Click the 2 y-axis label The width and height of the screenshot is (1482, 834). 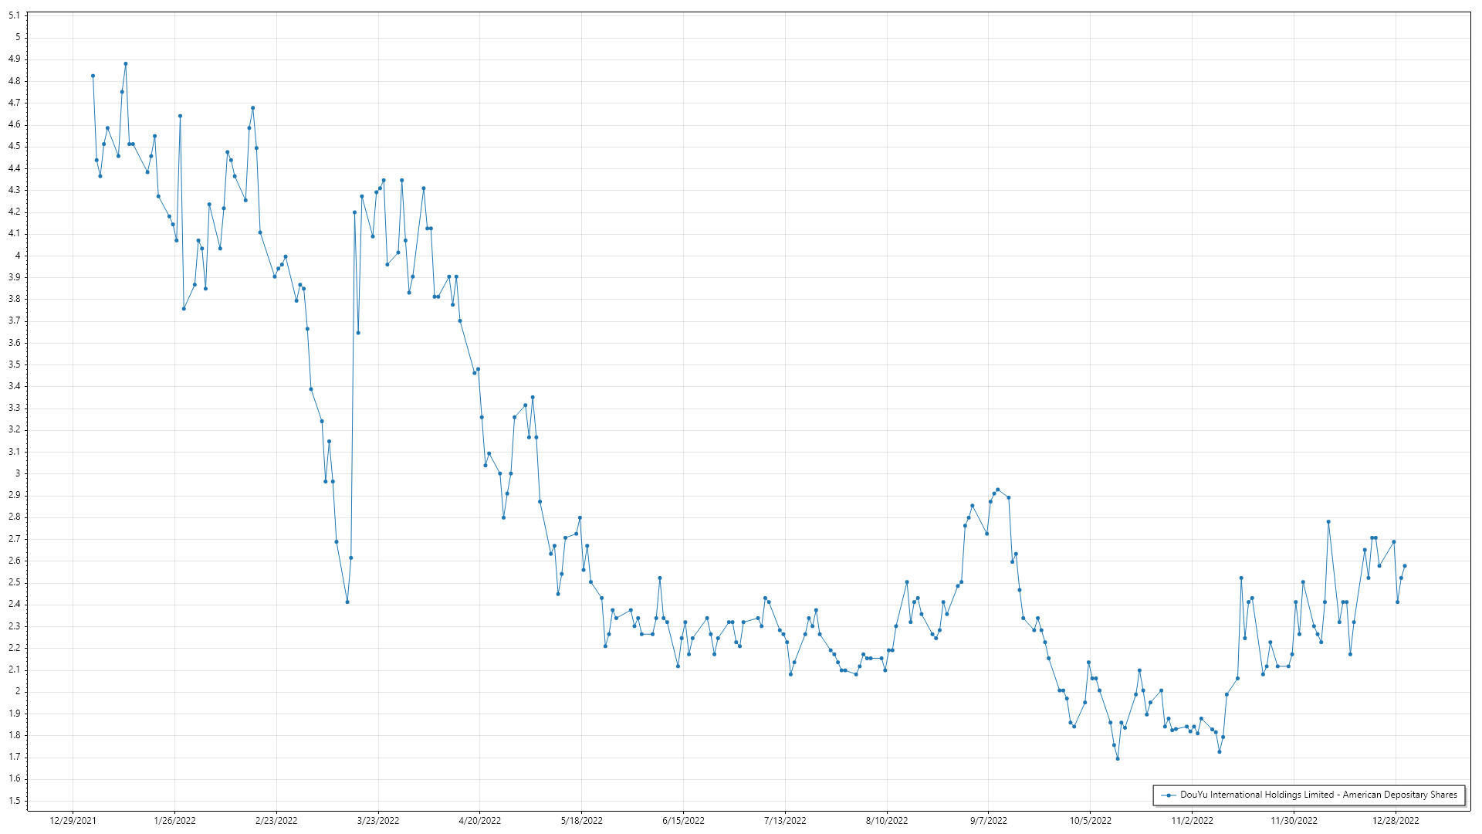(x=18, y=691)
